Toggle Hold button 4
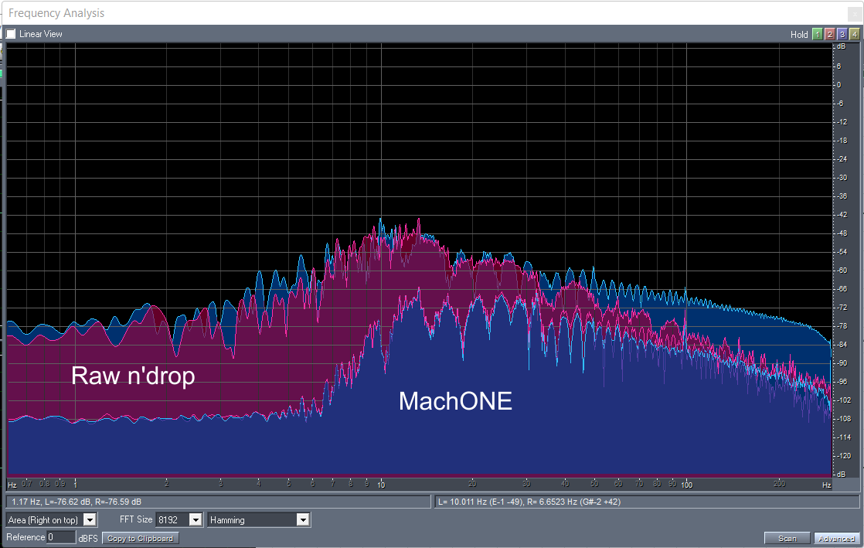 click(854, 34)
